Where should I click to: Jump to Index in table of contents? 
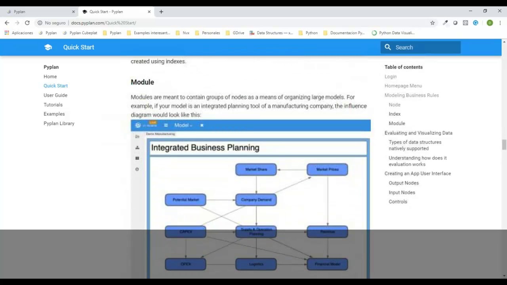395,114
